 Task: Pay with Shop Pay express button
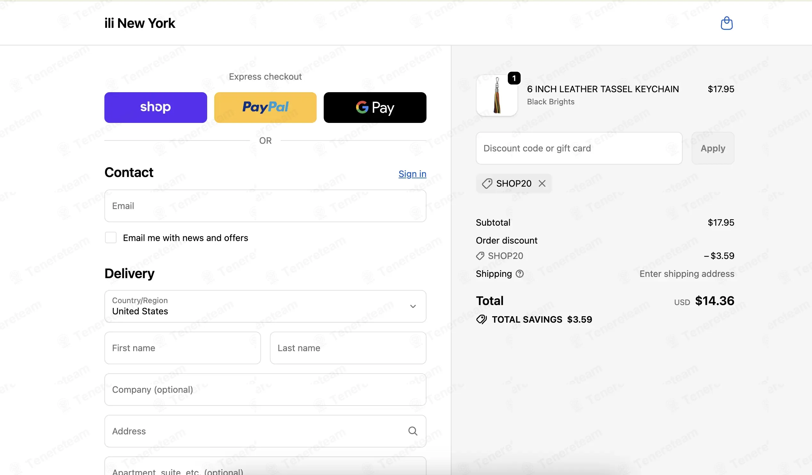pos(156,108)
